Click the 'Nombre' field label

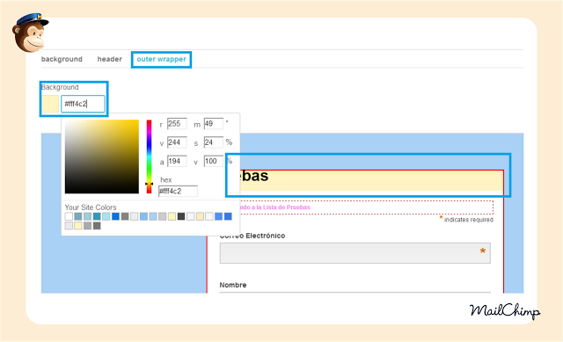[x=233, y=285]
